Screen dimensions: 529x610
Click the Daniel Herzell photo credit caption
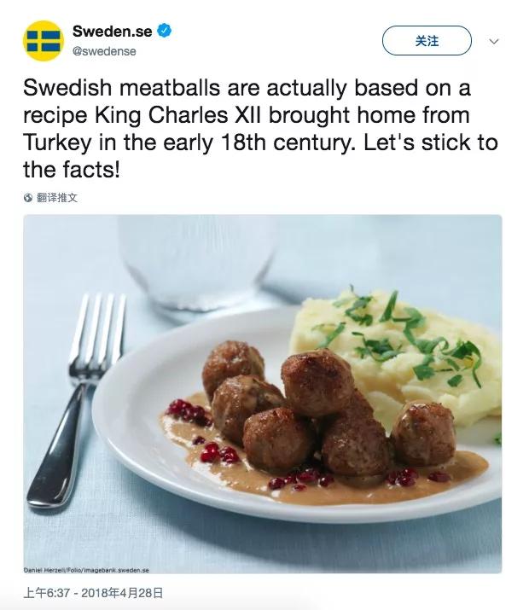84,569
